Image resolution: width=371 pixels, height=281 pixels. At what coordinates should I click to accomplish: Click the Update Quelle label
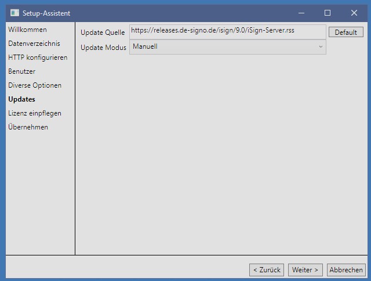(103, 33)
